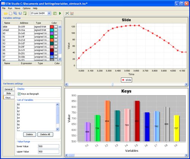Viewport: 190px width, 159px height.
Task: Open the Options menu
Action: [x=27, y=8]
